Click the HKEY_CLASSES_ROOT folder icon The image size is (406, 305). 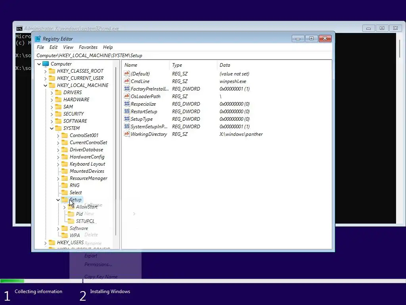coord(52,71)
